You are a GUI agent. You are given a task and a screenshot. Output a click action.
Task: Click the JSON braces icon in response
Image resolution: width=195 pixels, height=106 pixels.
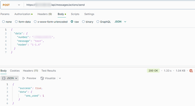pos(4,78)
